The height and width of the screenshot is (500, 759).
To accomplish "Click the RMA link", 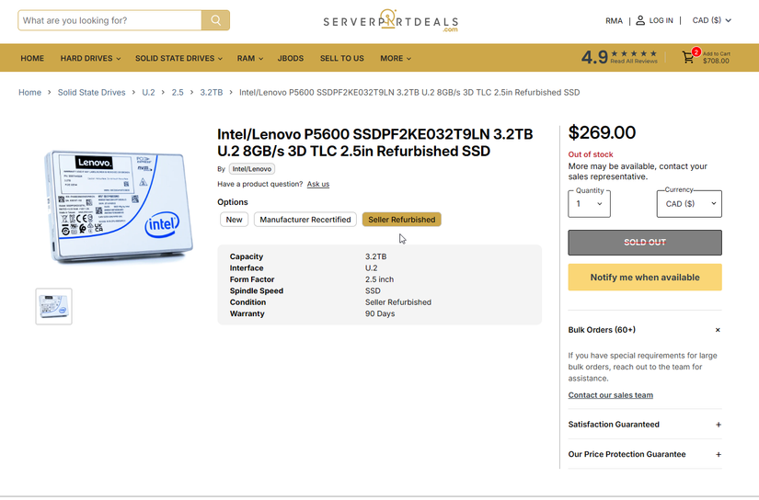I will click(614, 21).
